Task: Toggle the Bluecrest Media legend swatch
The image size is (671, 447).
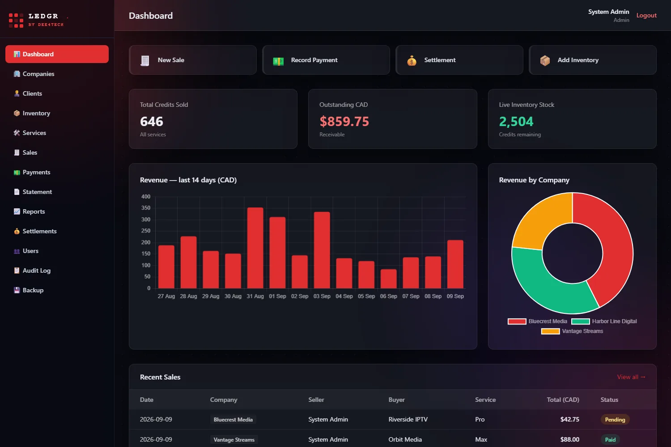Action: point(517,321)
